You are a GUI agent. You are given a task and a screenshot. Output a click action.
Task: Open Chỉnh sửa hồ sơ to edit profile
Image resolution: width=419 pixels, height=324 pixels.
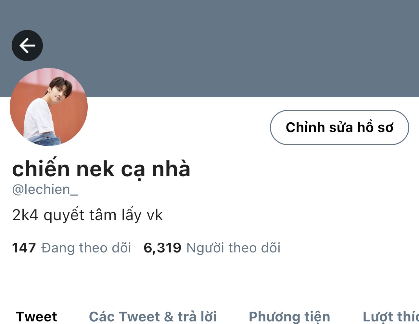pos(339,128)
